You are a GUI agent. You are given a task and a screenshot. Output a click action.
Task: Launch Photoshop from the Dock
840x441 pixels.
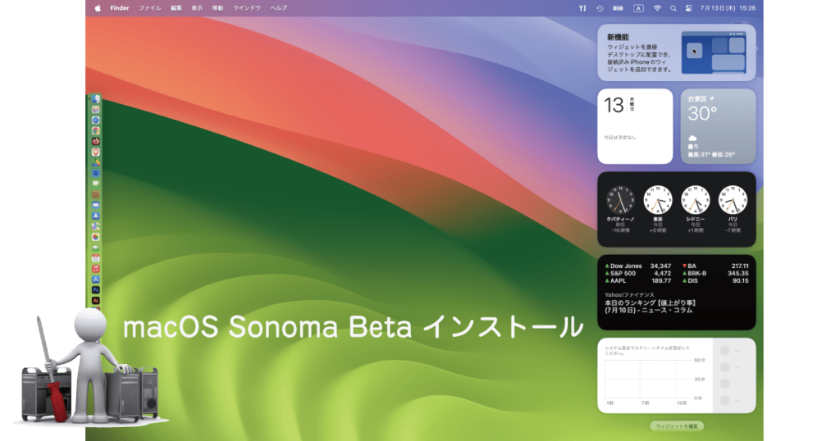coord(95,290)
